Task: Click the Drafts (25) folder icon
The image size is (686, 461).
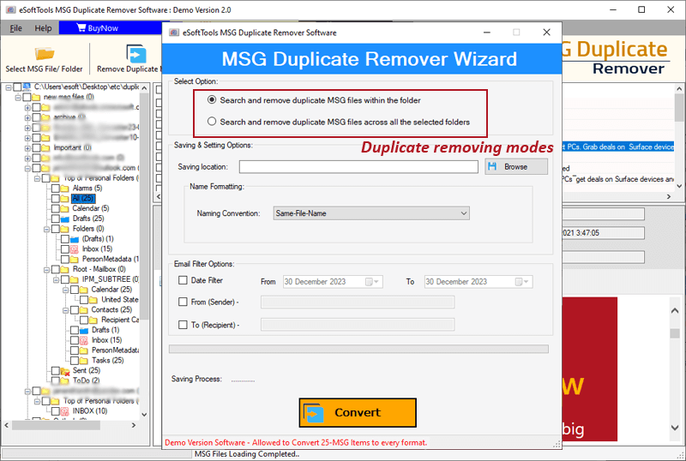Action: click(65, 219)
